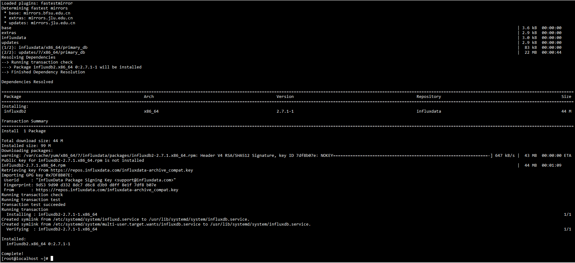Click "Installing : influxdb2-2.7.1-1.x86_64" line
Screen dimensions: 575x263
(52, 215)
